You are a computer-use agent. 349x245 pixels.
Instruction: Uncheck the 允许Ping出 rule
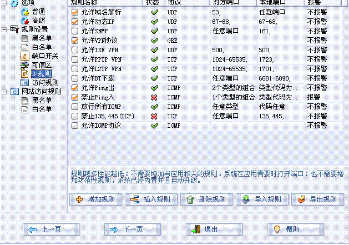coord(75,88)
